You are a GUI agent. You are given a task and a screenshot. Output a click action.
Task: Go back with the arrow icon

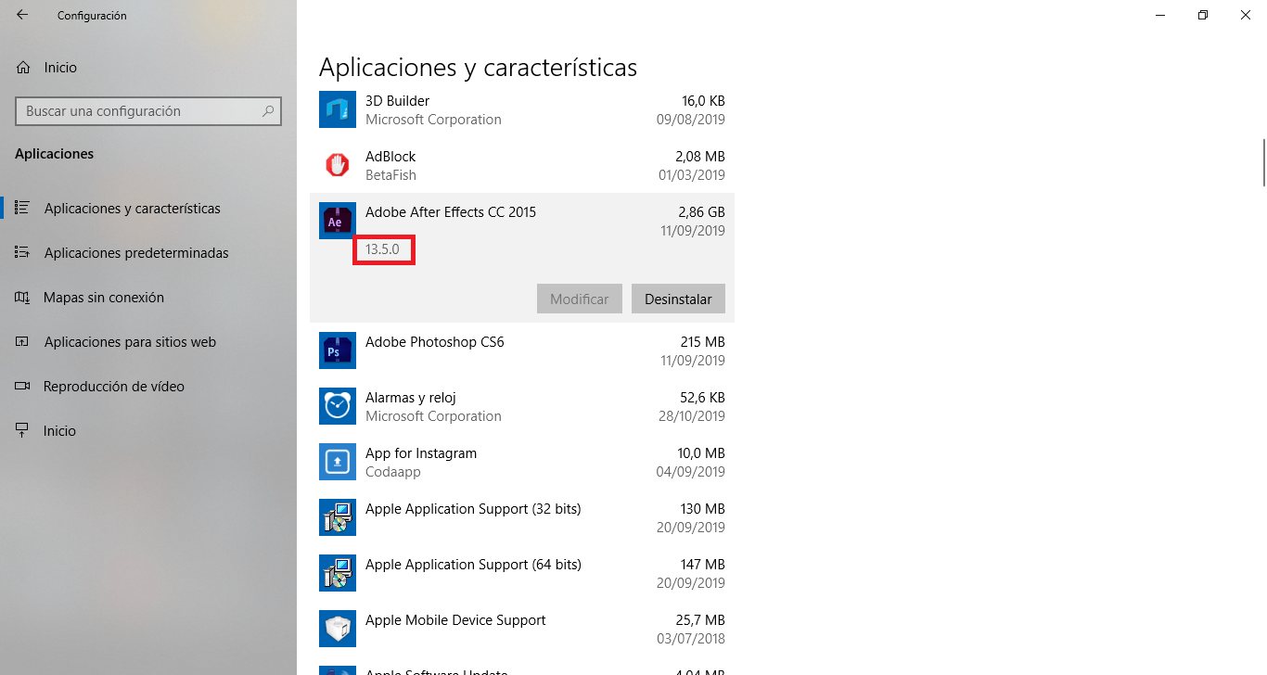pos(21,15)
